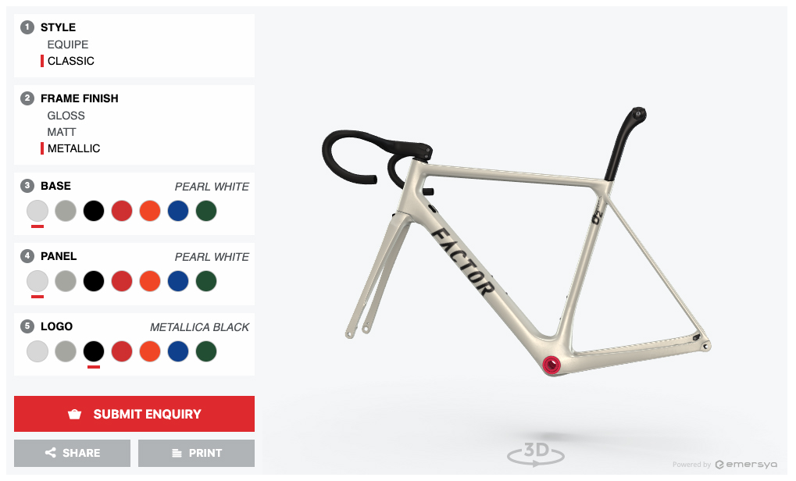Click the share icon in Share button
Image resolution: width=796 pixels, height=481 pixels.
(50, 453)
